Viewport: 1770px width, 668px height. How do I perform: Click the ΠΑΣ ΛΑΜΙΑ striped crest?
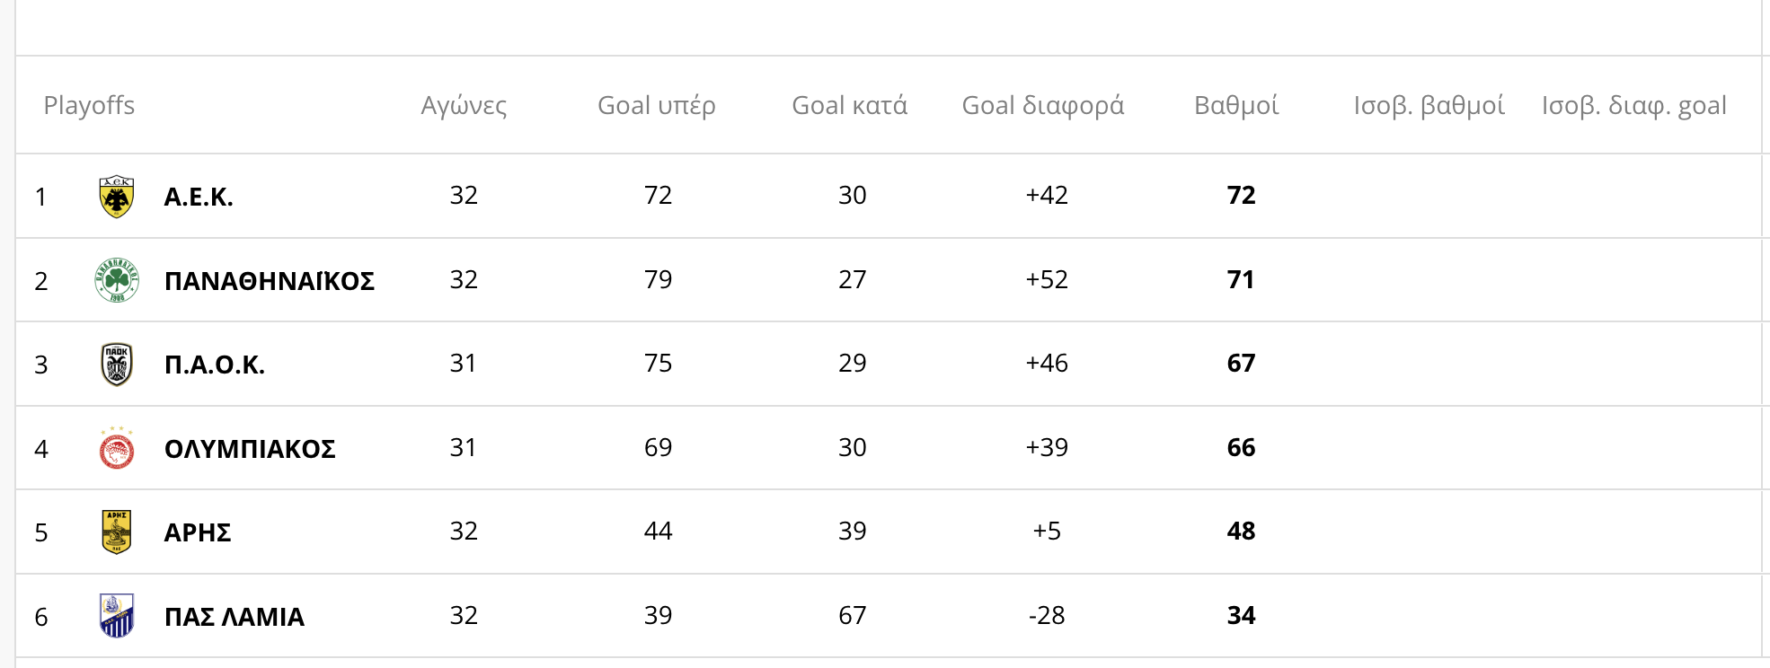click(117, 616)
